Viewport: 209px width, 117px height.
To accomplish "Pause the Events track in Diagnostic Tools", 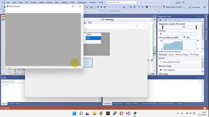I will (161, 34).
